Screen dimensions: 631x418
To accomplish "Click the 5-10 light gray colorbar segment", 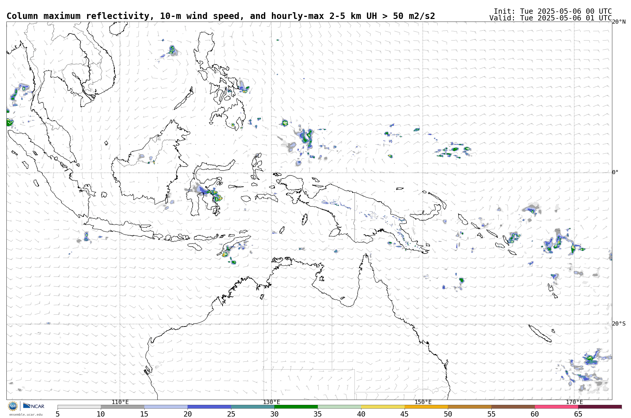I will (x=79, y=407).
